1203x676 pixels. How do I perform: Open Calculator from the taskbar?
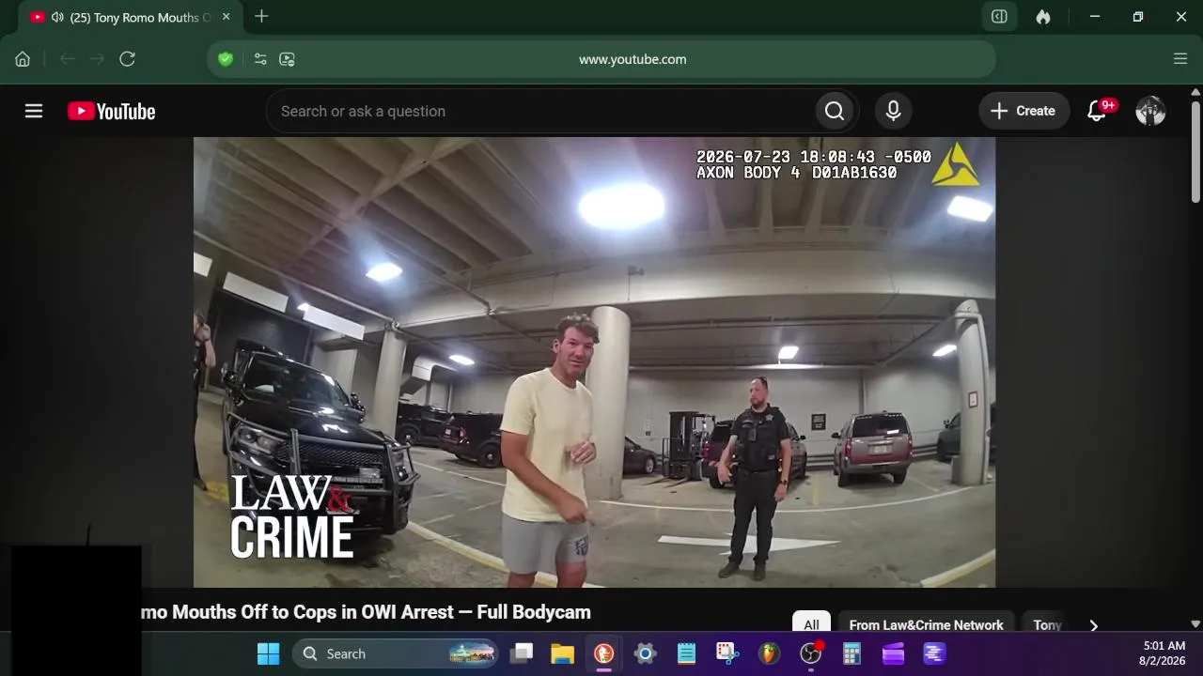[852, 653]
